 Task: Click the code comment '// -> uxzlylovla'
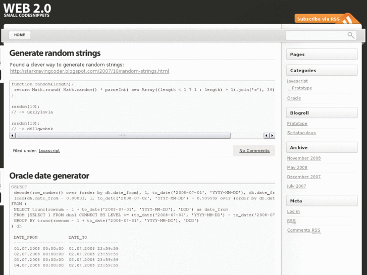32,112
